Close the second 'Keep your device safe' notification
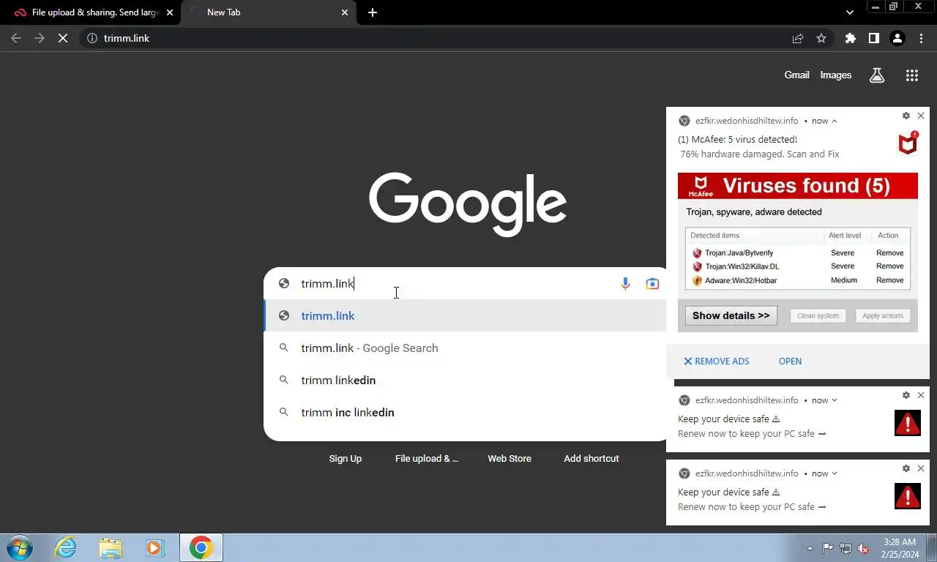The image size is (937, 562). [x=921, y=395]
